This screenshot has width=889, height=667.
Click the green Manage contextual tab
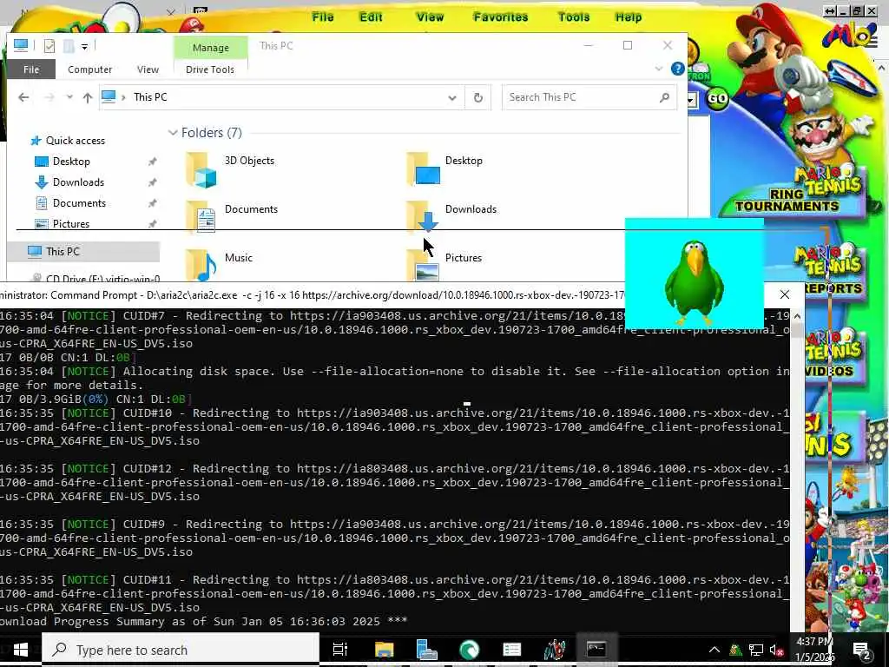tap(210, 48)
